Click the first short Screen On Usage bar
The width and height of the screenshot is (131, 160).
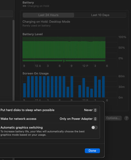(x=24, y=90)
